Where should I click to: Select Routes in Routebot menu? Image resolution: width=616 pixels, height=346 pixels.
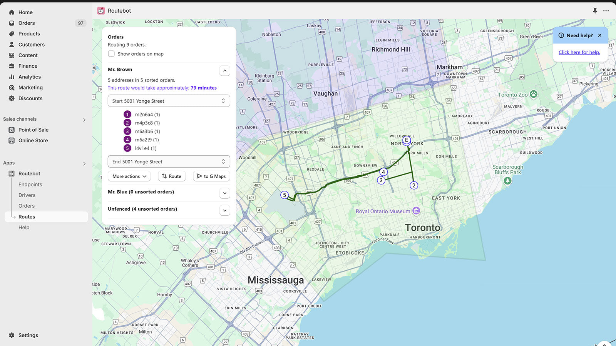click(46, 217)
